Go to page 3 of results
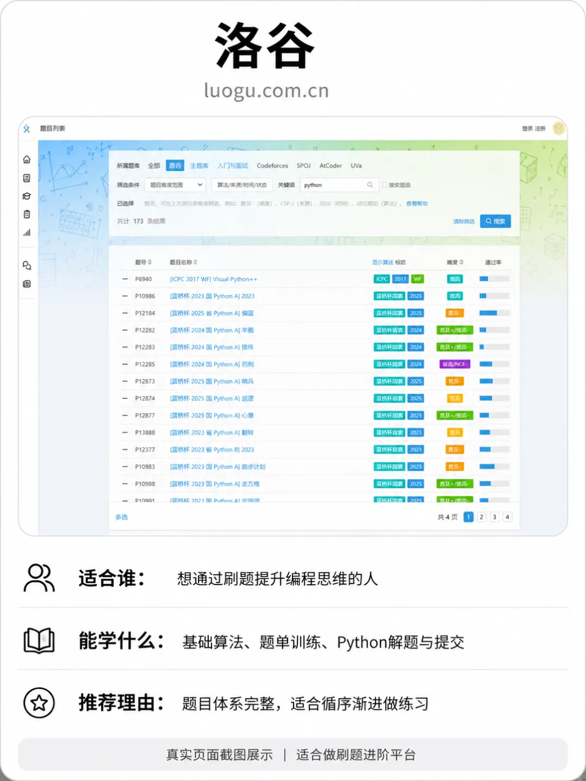The height and width of the screenshot is (781, 586). [x=494, y=517]
